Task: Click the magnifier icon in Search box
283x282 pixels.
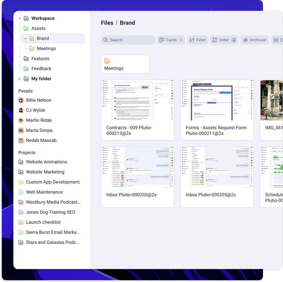Action: pos(105,40)
